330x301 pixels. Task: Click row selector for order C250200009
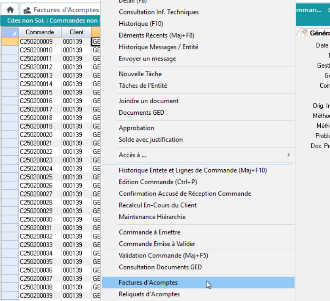pyautogui.click(x=9, y=41)
